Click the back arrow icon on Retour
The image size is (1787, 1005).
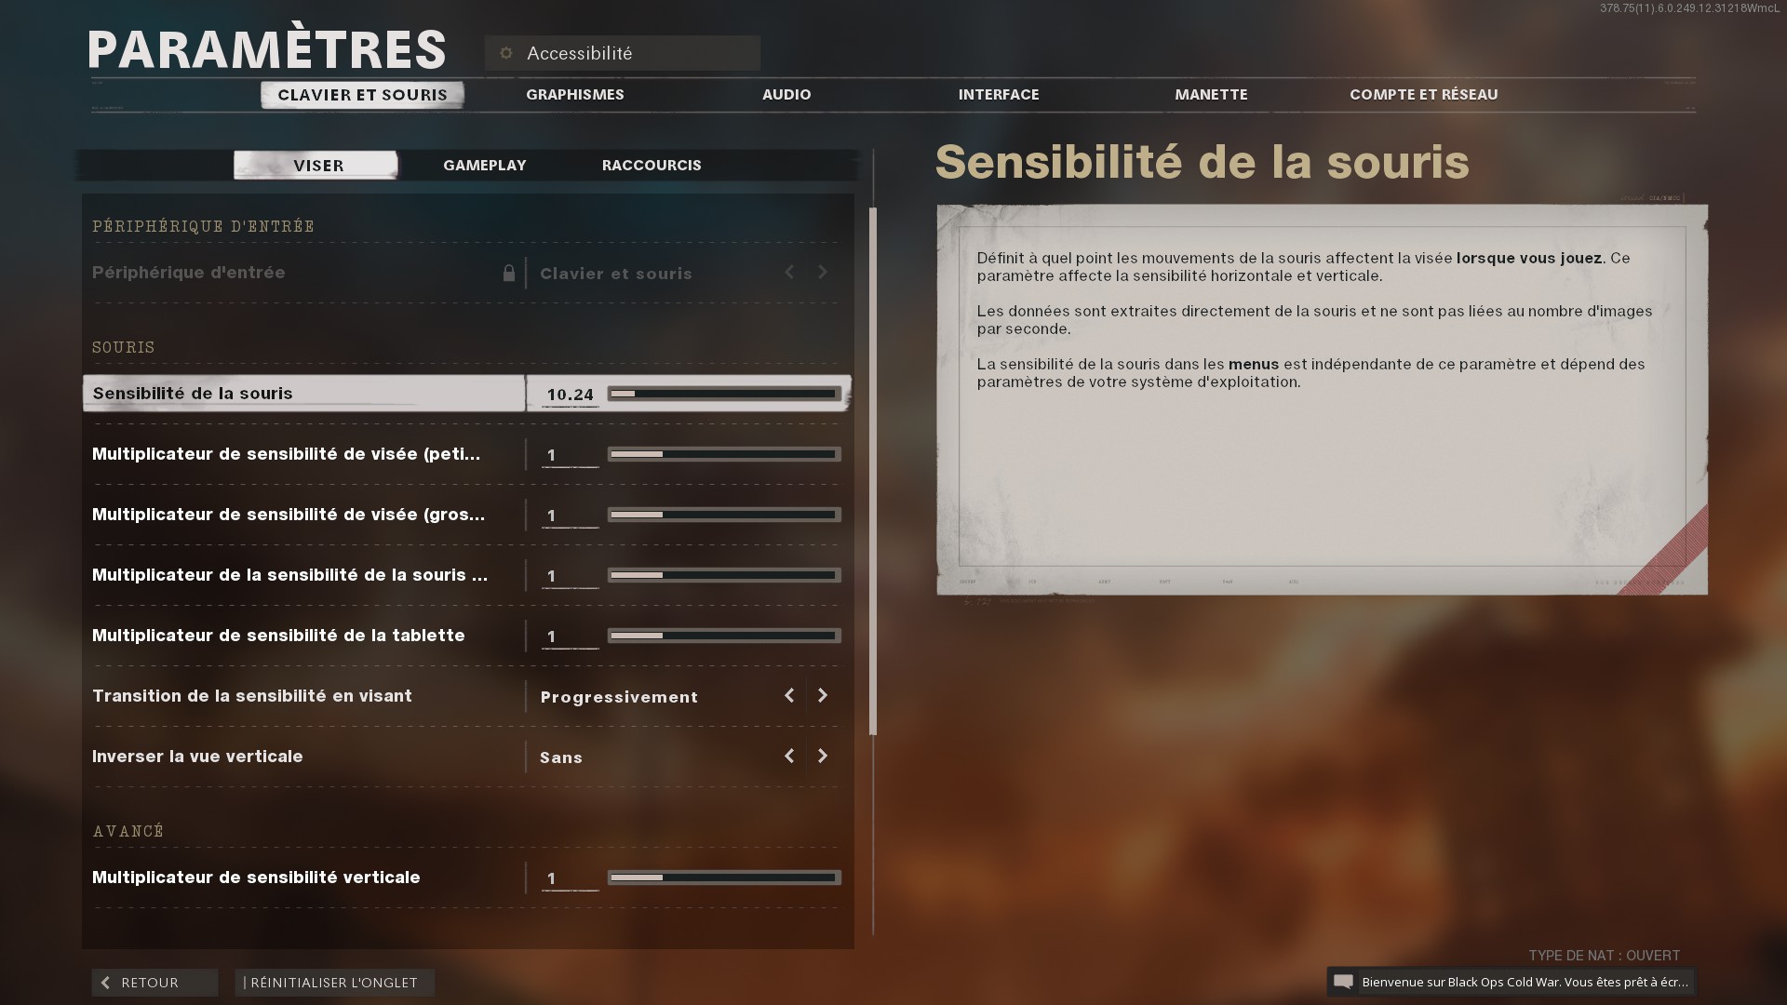pyautogui.click(x=106, y=983)
